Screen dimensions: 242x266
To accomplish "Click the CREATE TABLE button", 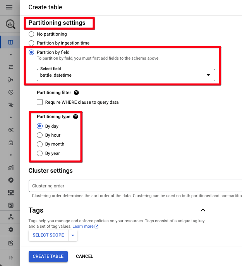I will coord(48,256).
